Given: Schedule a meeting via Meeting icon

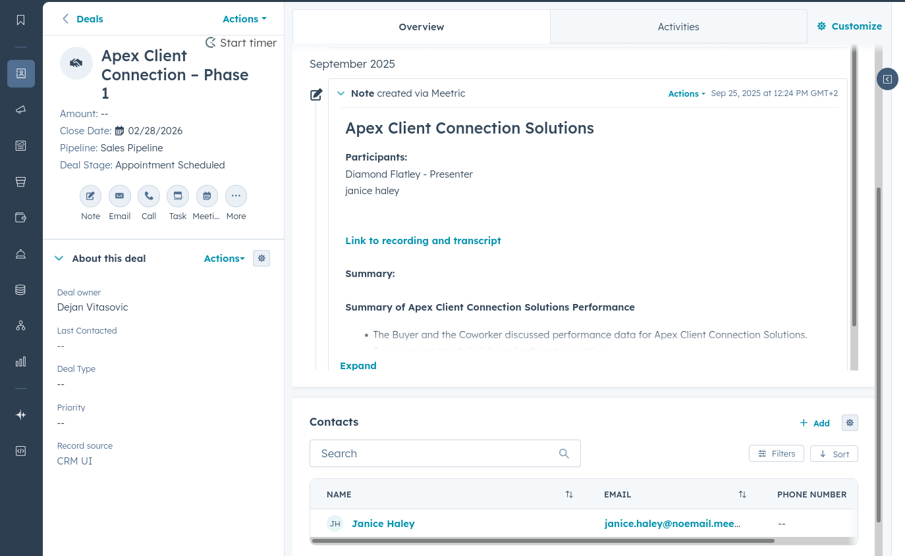Looking at the screenshot, I should (x=207, y=196).
